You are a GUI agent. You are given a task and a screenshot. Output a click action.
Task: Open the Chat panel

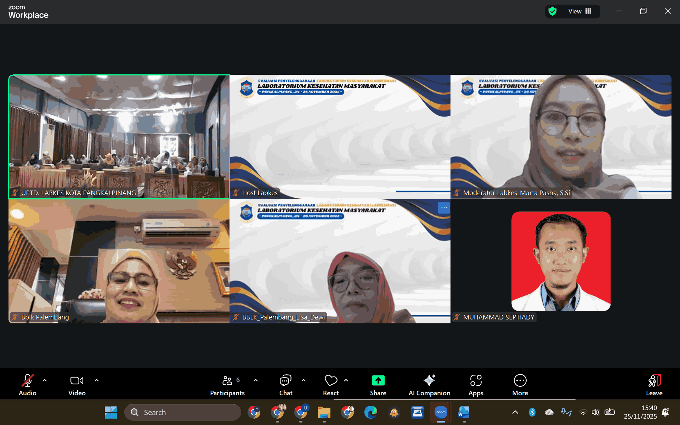[285, 385]
